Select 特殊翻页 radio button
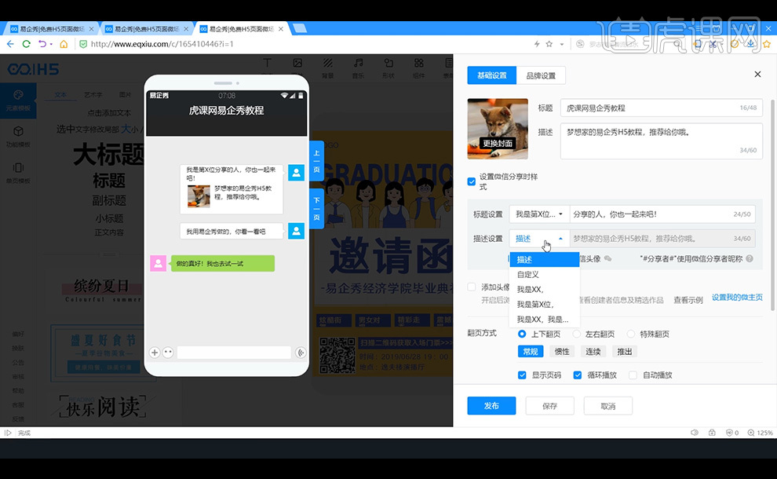The width and height of the screenshot is (777, 479). click(x=631, y=335)
